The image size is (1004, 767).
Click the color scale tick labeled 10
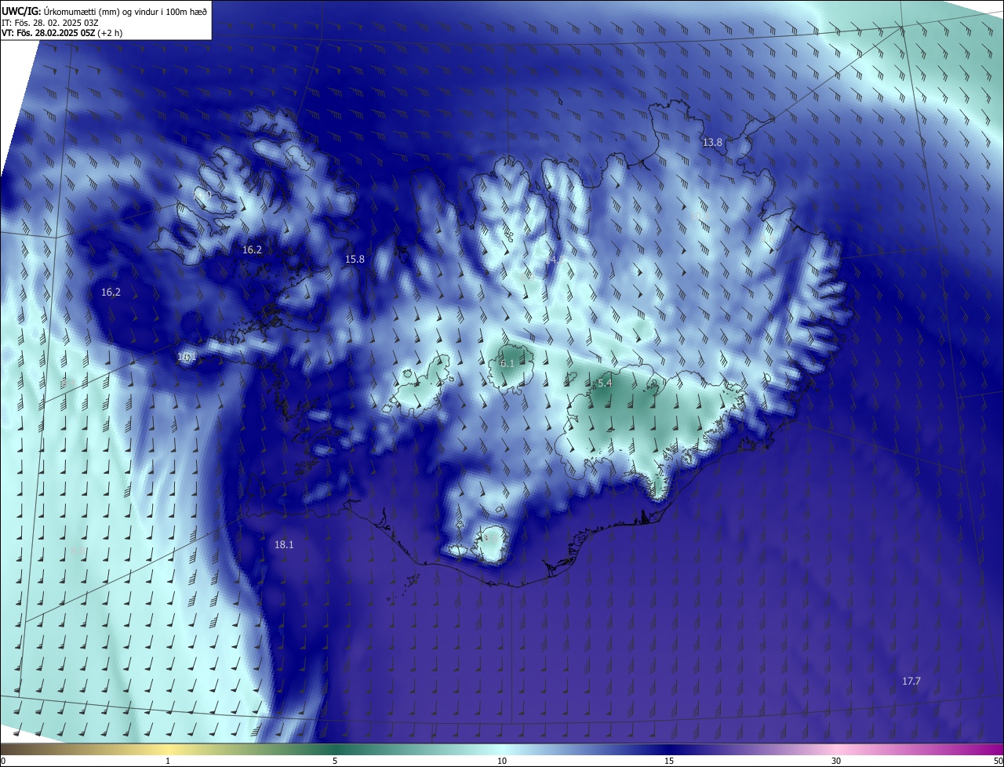tap(502, 761)
